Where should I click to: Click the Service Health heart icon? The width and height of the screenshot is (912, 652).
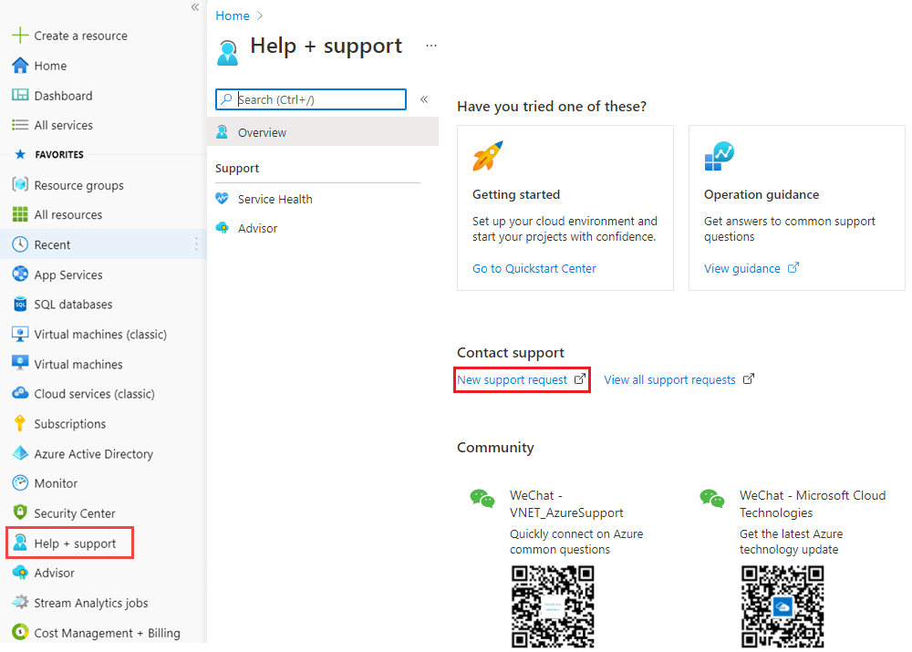coord(222,198)
